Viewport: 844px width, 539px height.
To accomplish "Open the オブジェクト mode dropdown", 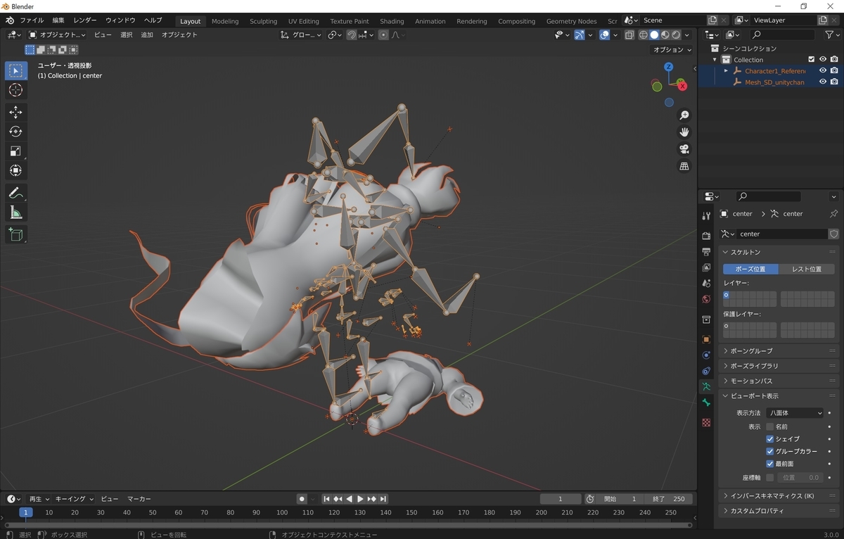I will [x=57, y=34].
